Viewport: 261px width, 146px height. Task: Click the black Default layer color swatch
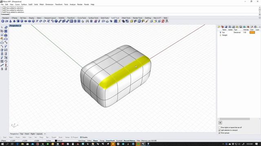coord(56,141)
